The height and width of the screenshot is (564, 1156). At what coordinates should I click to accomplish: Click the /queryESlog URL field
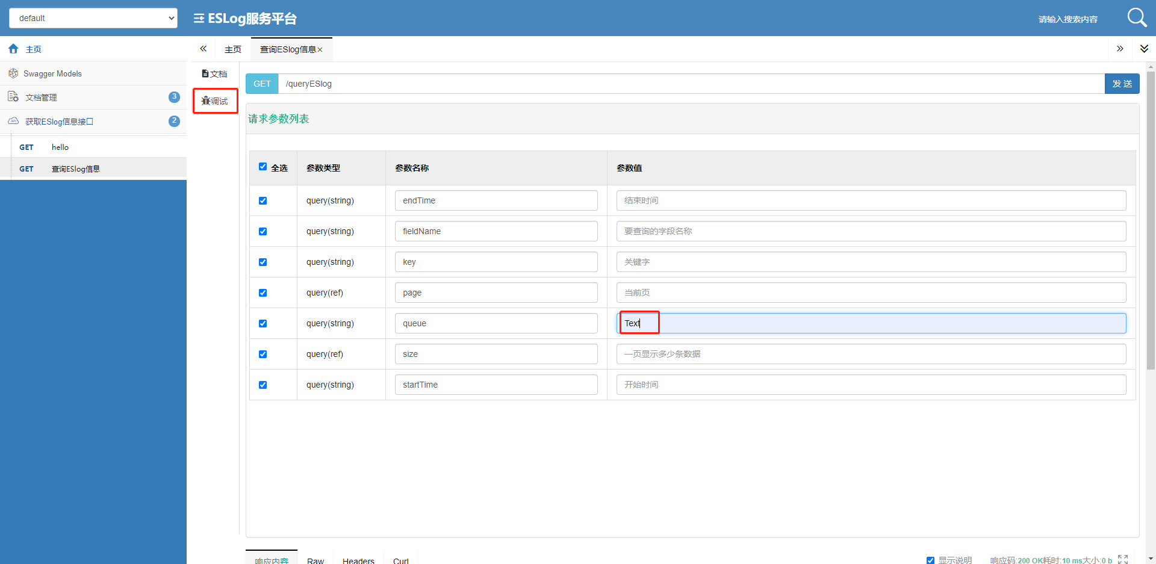tap(691, 84)
